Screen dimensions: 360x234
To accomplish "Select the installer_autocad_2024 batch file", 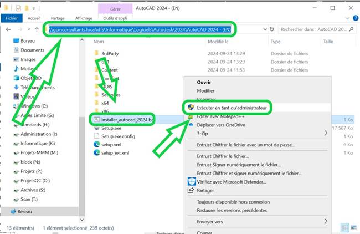I will tap(127, 120).
